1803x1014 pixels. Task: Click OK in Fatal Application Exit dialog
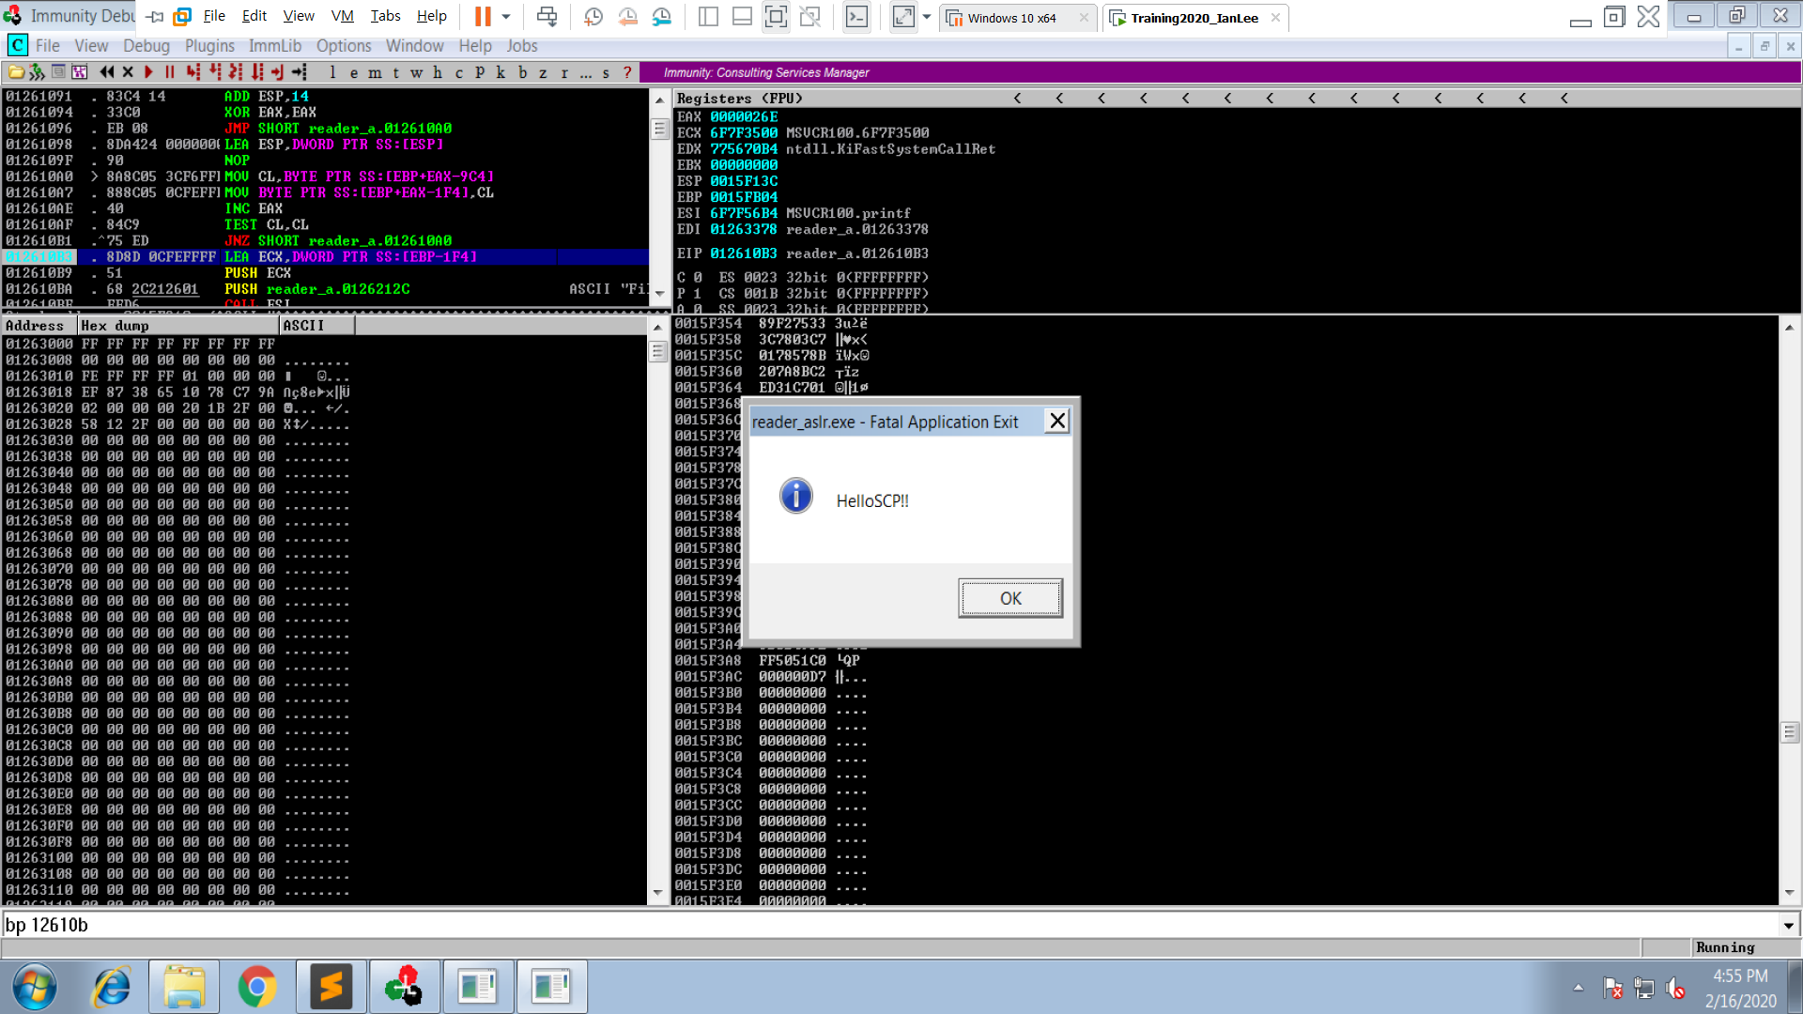(x=1010, y=598)
